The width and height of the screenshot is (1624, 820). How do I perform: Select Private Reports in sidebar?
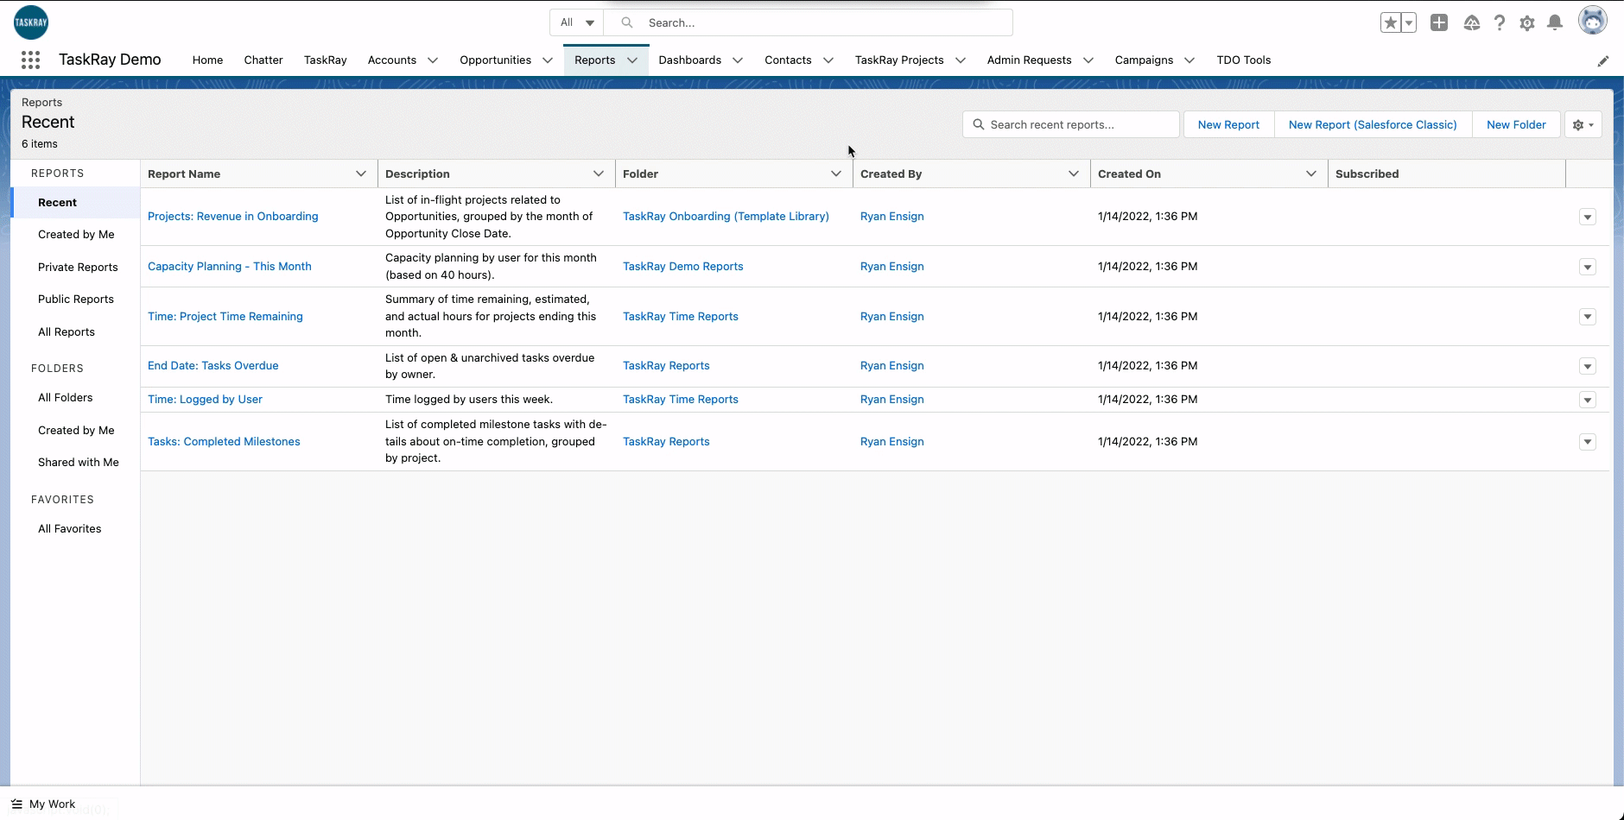78,267
